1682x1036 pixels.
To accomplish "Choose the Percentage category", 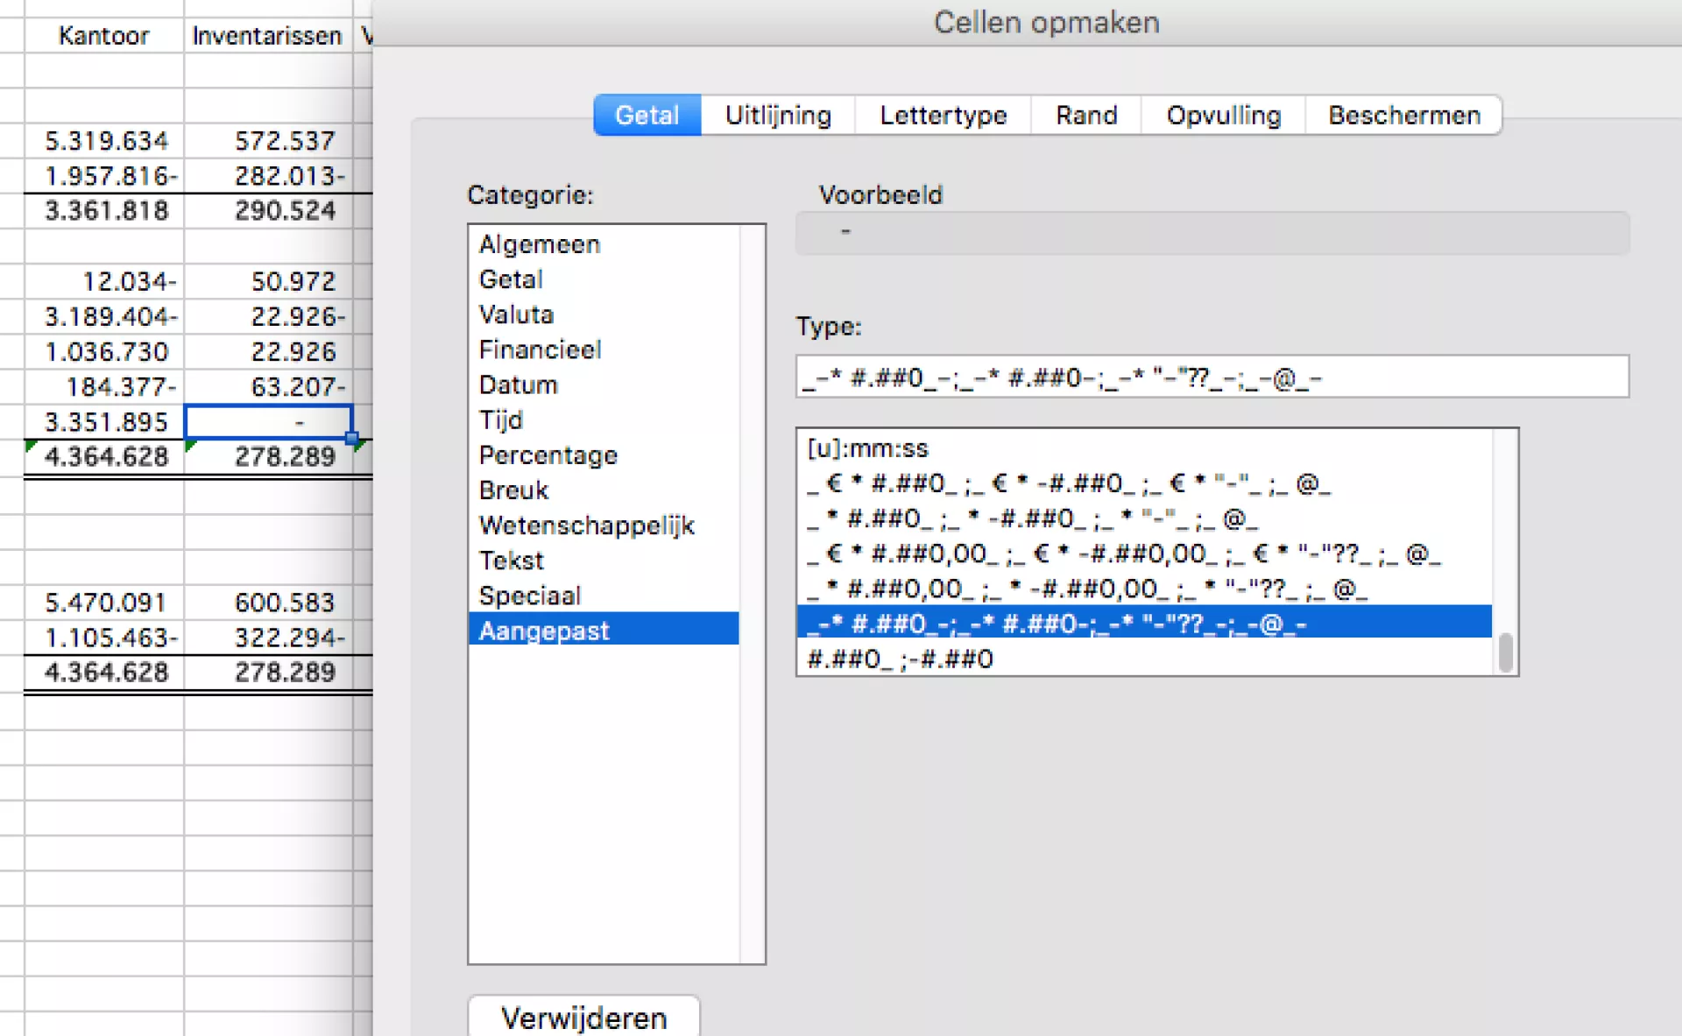I will (548, 455).
